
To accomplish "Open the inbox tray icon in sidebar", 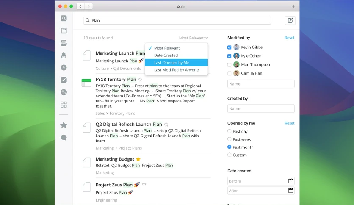I will pos(64,43).
